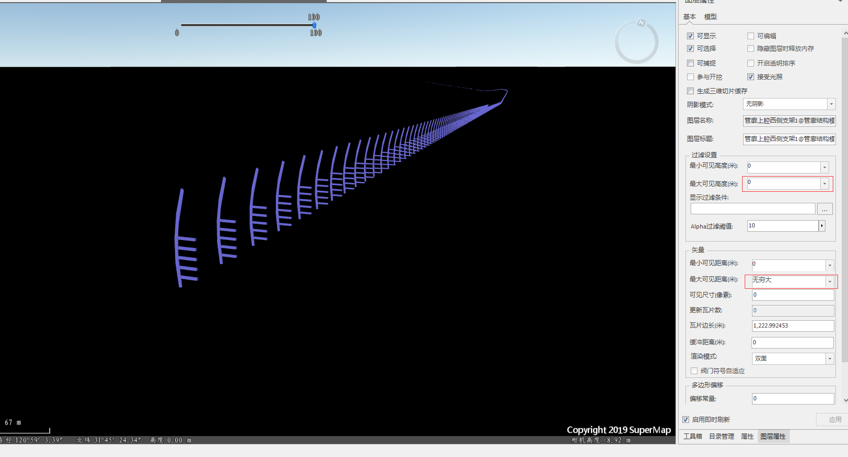
Task: Check 隐藏图层时释放内存 option
Action: pyautogui.click(x=751, y=49)
